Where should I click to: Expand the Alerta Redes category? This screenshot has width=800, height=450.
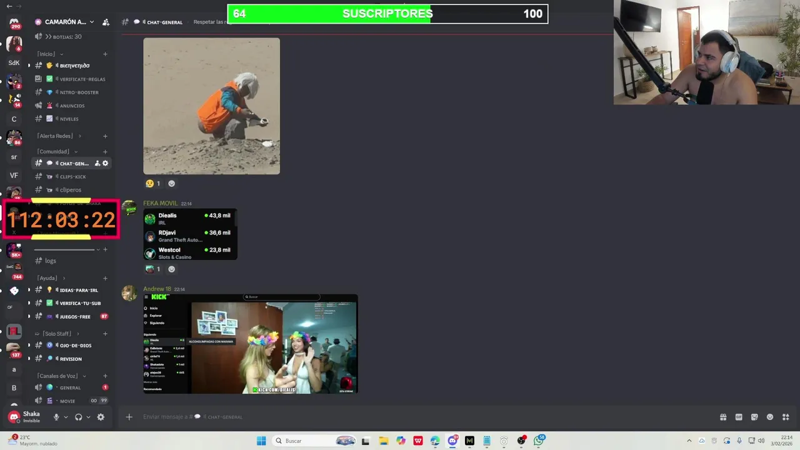[59, 136]
